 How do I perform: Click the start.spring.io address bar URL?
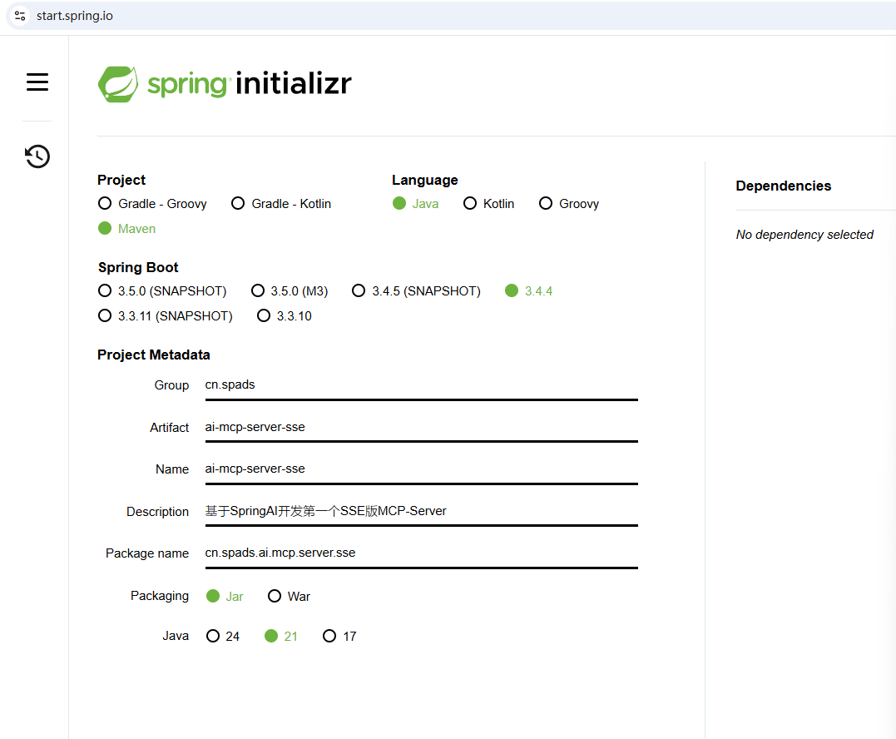(75, 16)
